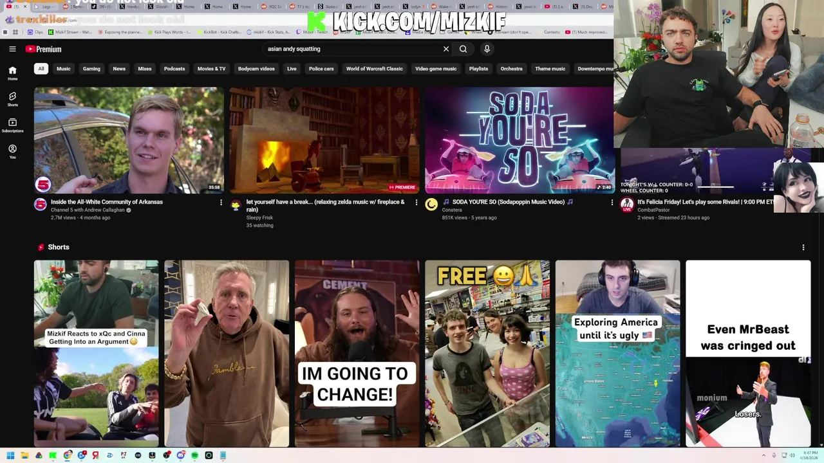Play the SODA YOU'RE SO thumbnail
824x463 pixels.
(520, 140)
